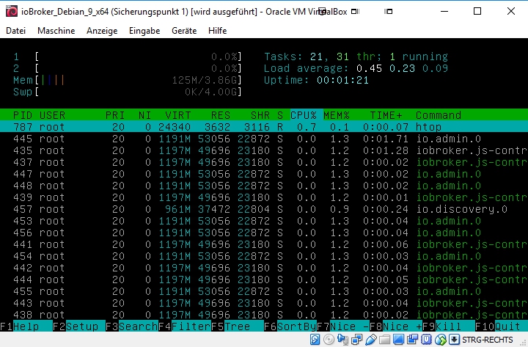Sort by the MEM% column header

click(337, 115)
